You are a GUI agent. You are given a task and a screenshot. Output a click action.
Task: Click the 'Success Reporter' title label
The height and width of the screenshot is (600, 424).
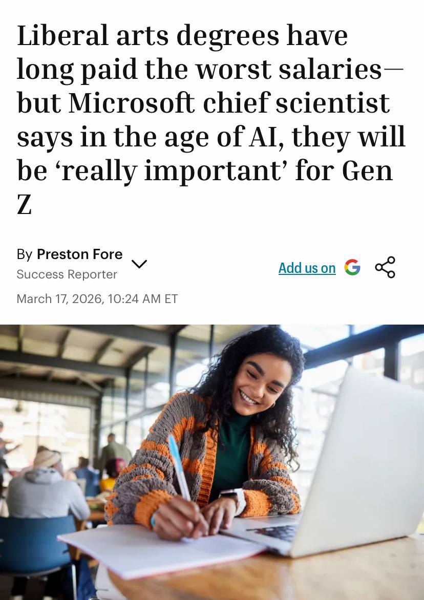point(67,274)
